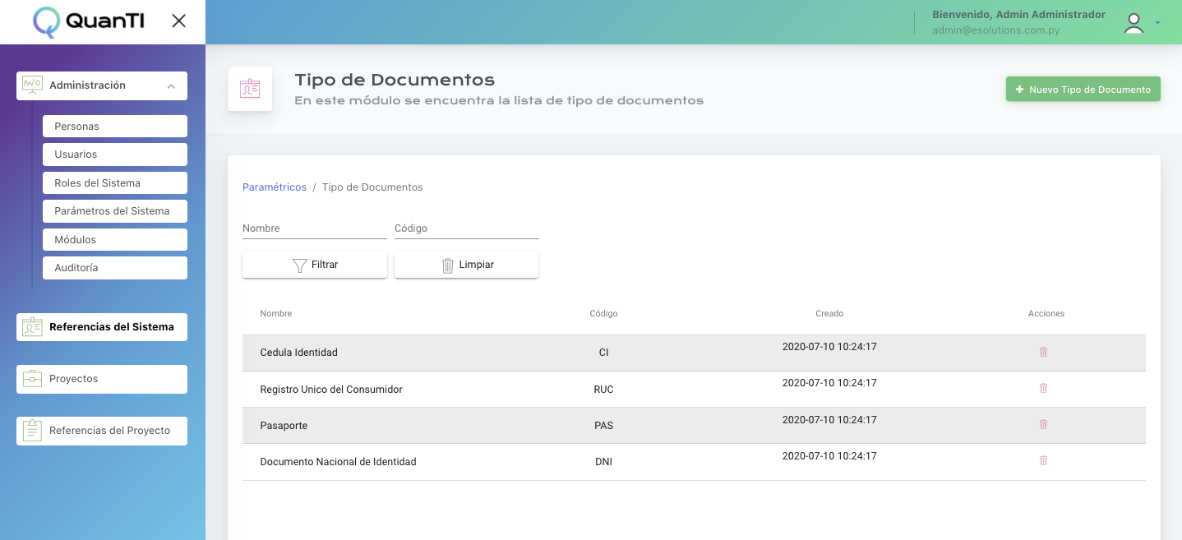The width and height of the screenshot is (1182, 540).
Task: Open the user account dropdown arrow
Action: pyautogui.click(x=1158, y=23)
